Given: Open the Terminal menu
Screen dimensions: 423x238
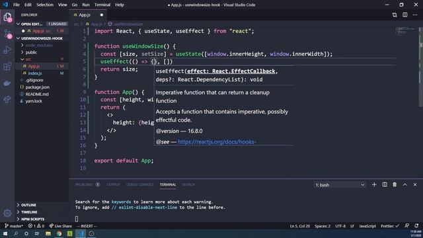Looking at the screenshot, I should [102, 5].
